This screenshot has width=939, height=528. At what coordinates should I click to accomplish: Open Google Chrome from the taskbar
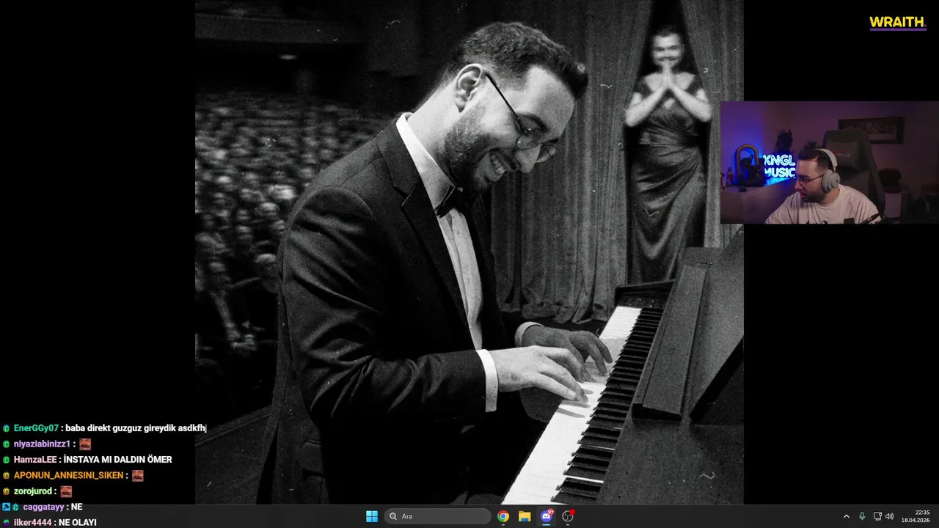click(503, 516)
